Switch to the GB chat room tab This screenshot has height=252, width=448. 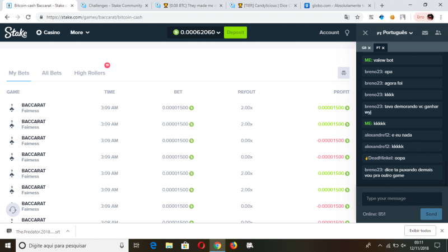(365, 48)
